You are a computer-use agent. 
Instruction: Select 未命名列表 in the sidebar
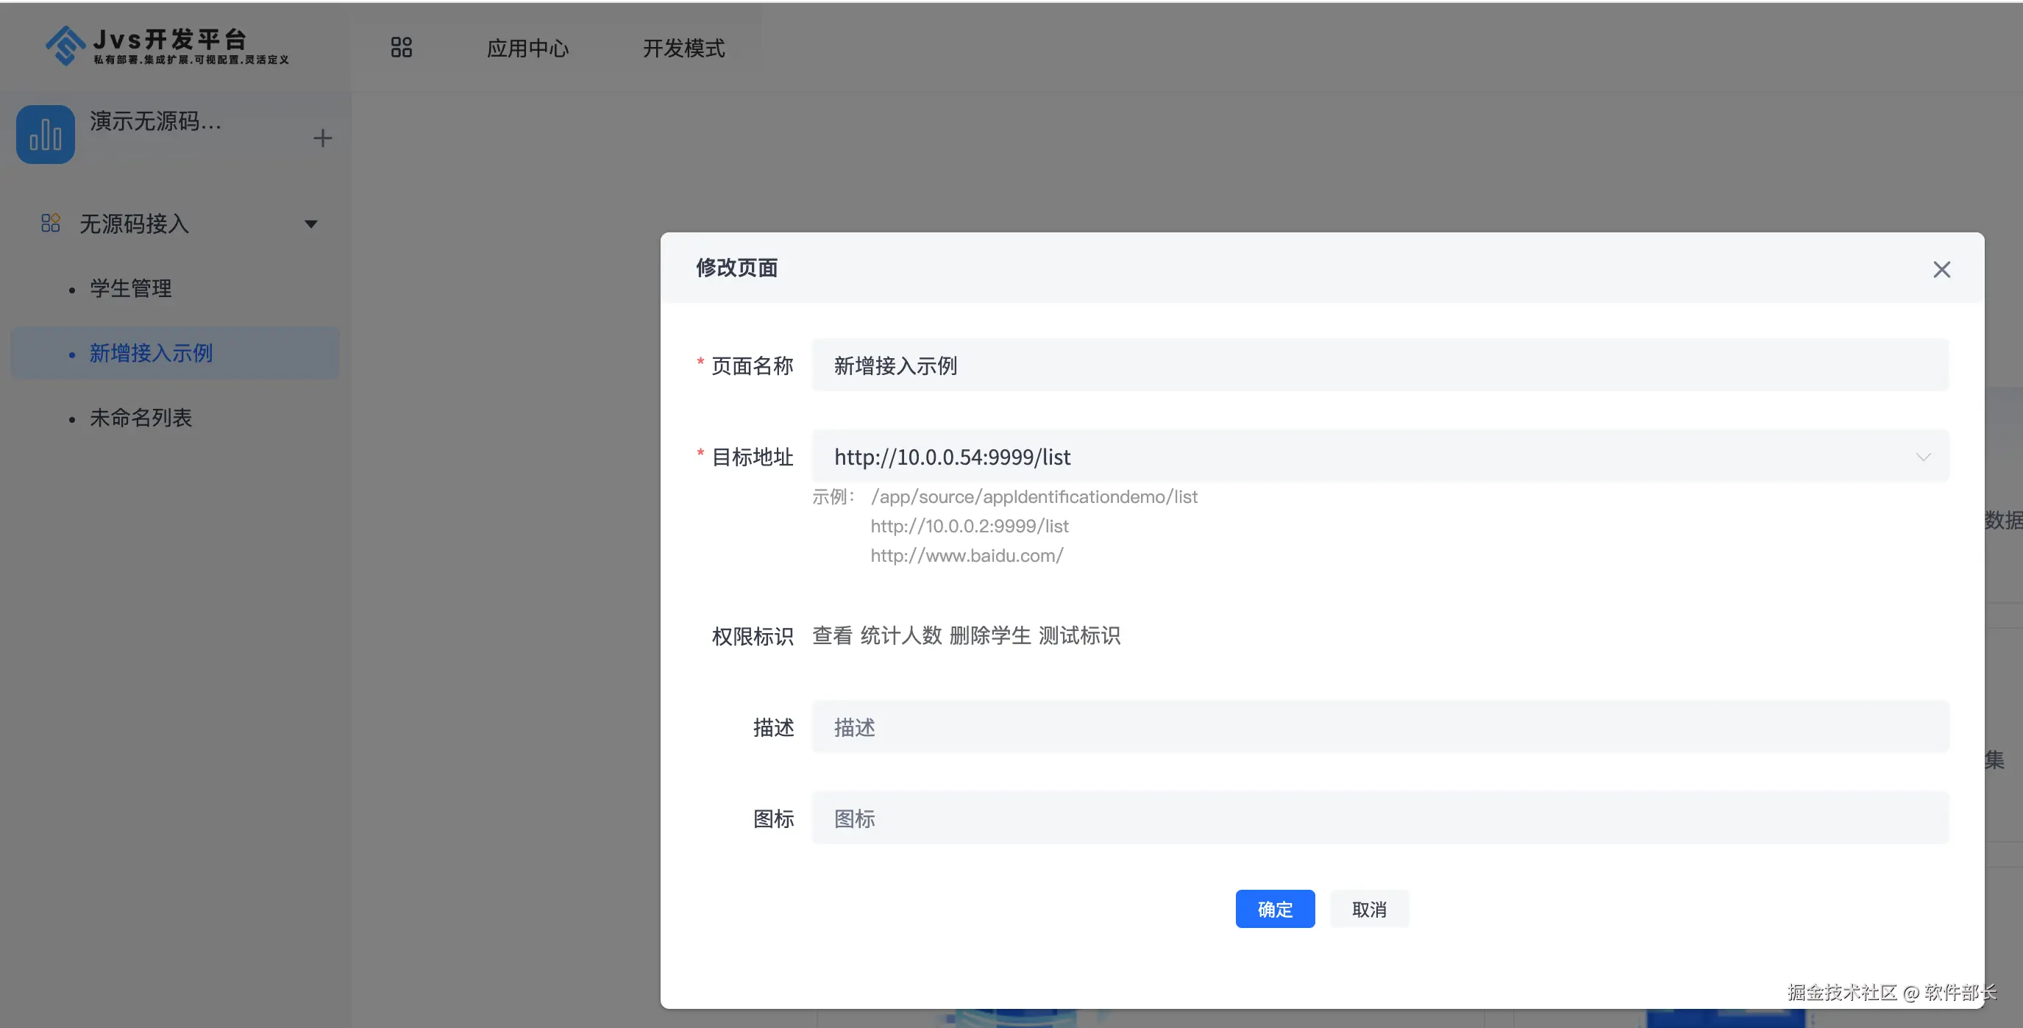[x=141, y=418]
